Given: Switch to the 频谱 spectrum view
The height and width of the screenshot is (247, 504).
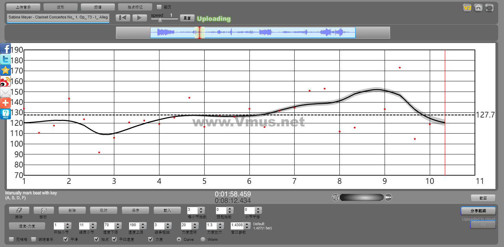Looking at the screenshot, I should click(x=98, y=7).
